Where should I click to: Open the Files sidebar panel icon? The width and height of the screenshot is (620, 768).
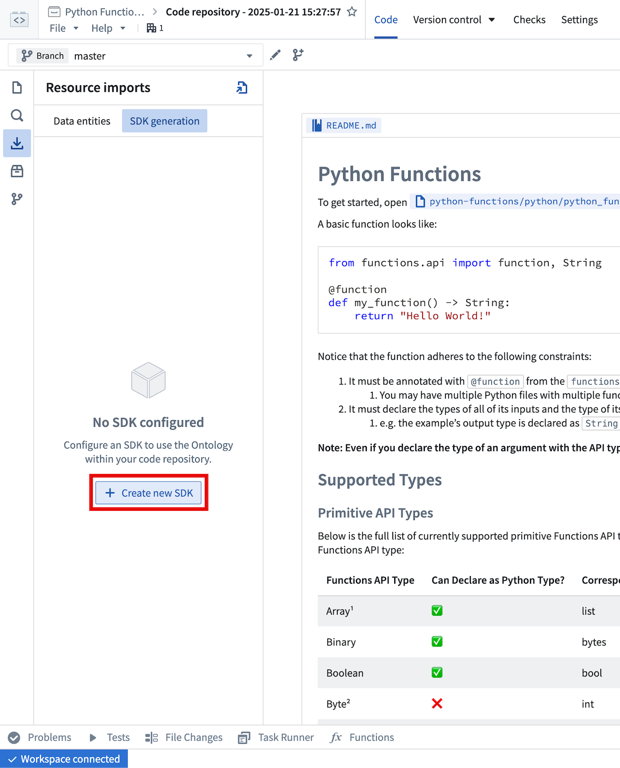pos(17,88)
